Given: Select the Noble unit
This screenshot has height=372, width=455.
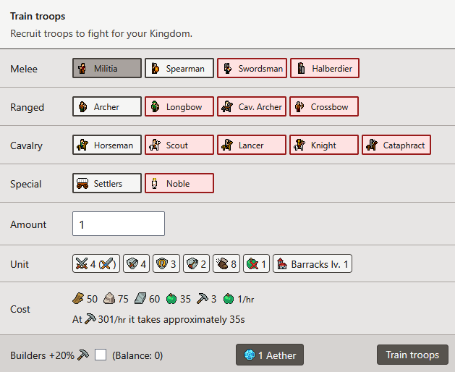Looking at the screenshot, I should 179,183.
